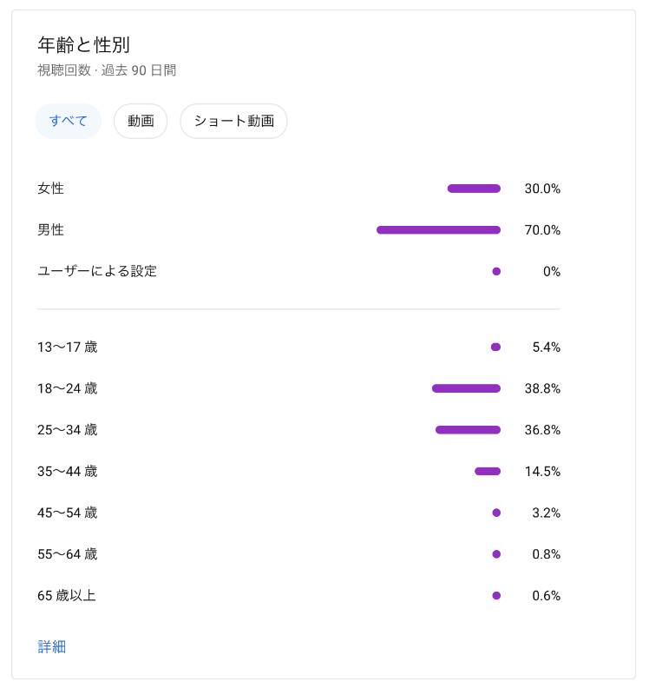Image resolution: width=649 pixels, height=695 pixels.
Task: Click the 70.0% value
Action: click(x=542, y=230)
